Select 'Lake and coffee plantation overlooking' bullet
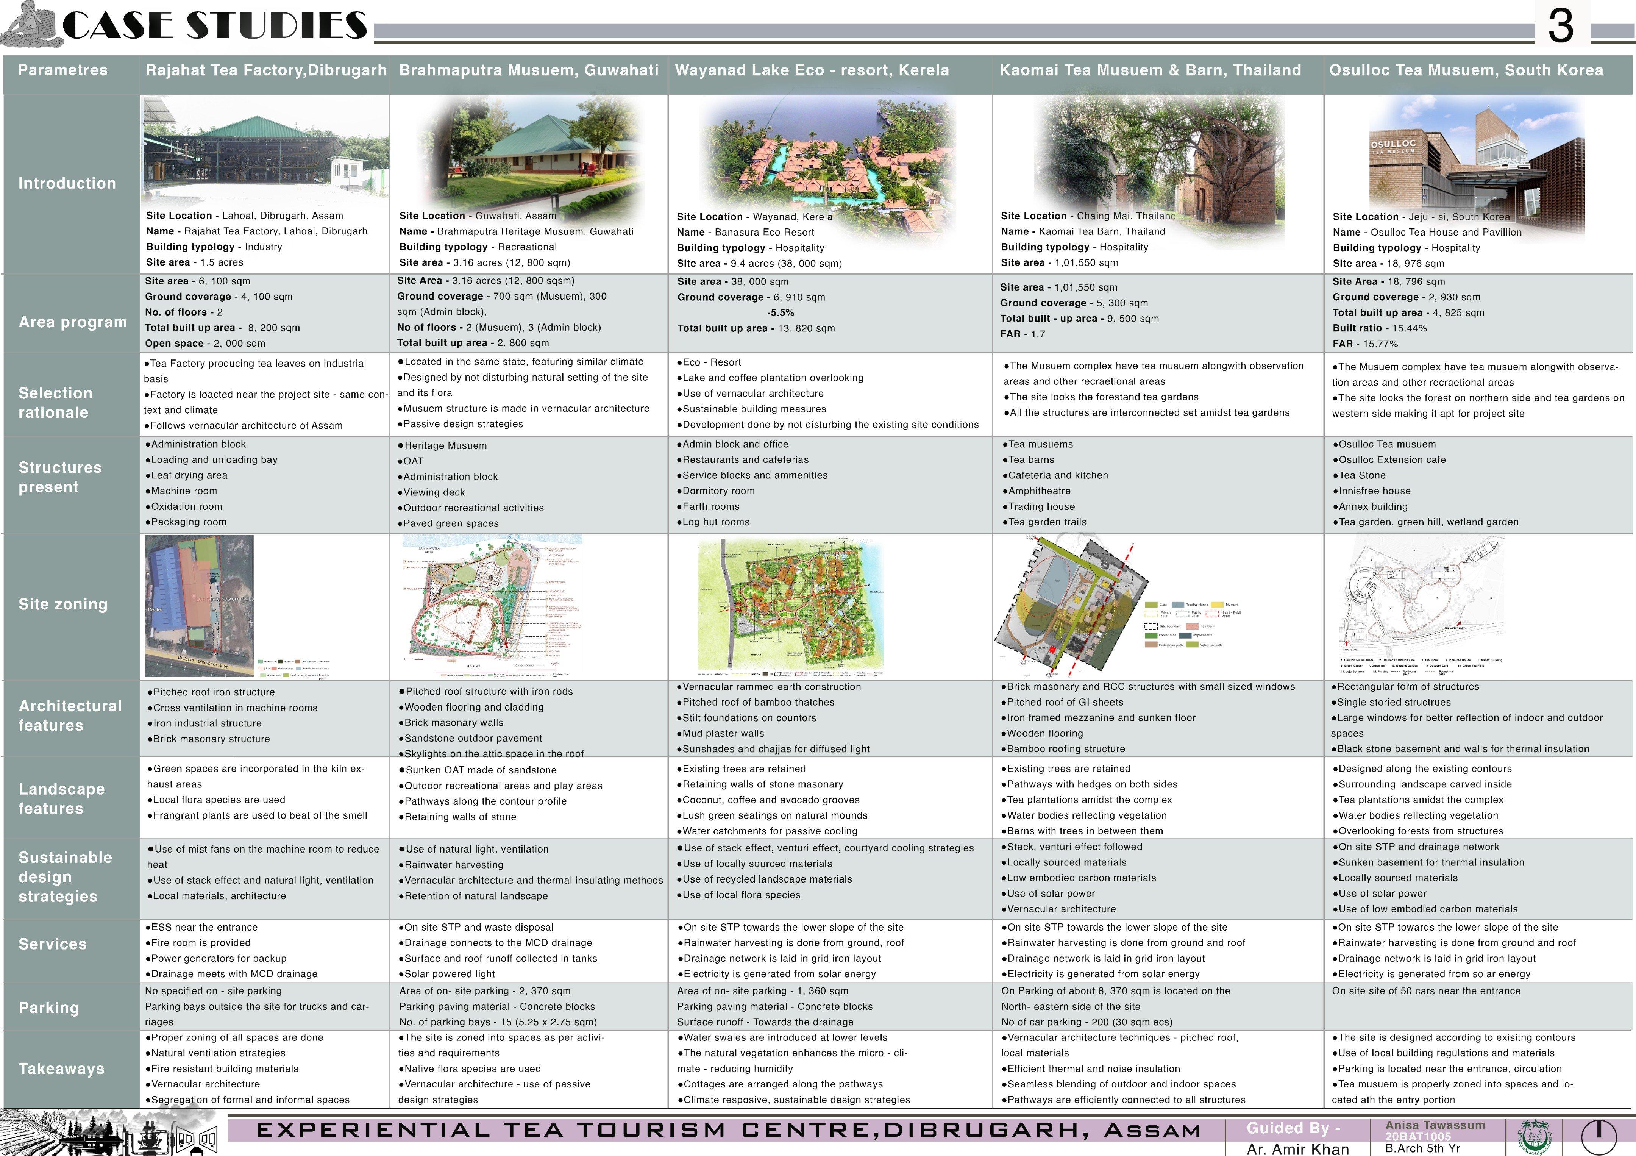 click(x=770, y=378)
